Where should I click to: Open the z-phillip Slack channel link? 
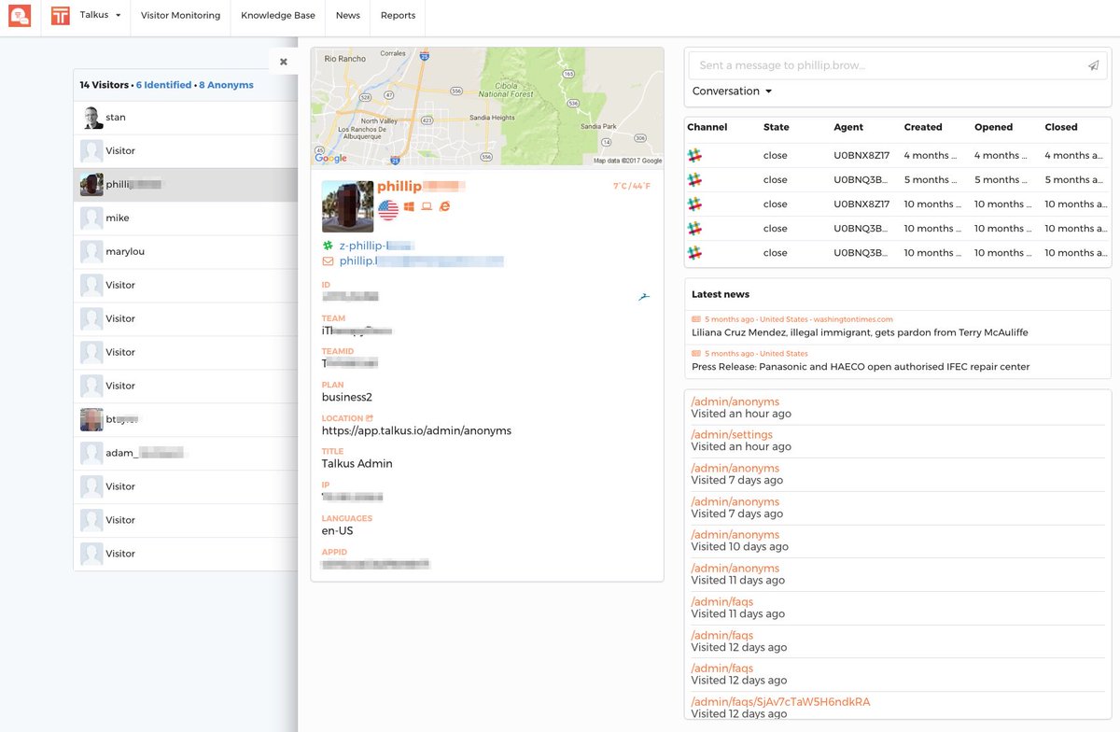(x=376, y=246)
